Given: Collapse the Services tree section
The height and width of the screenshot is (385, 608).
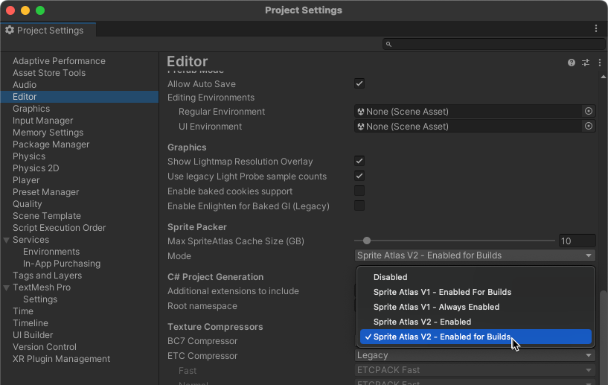Looking at the screenshot, I should 7,240.
